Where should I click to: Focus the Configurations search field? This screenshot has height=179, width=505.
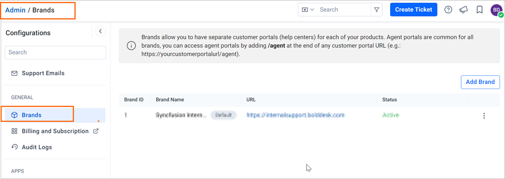(x=55, y=53)
